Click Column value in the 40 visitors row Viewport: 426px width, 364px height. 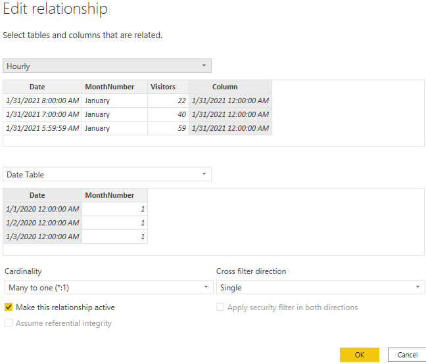(230, 114)
